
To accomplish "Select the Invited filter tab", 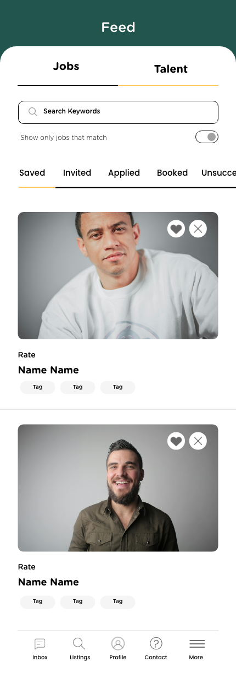I will [77, 173].
